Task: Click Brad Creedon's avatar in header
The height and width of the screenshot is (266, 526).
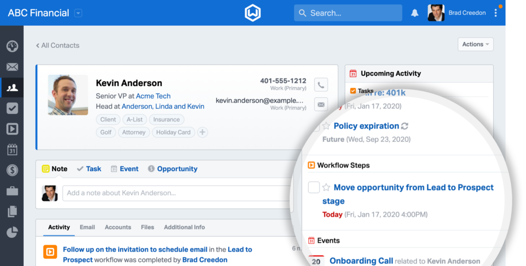Action: (436, 13)
